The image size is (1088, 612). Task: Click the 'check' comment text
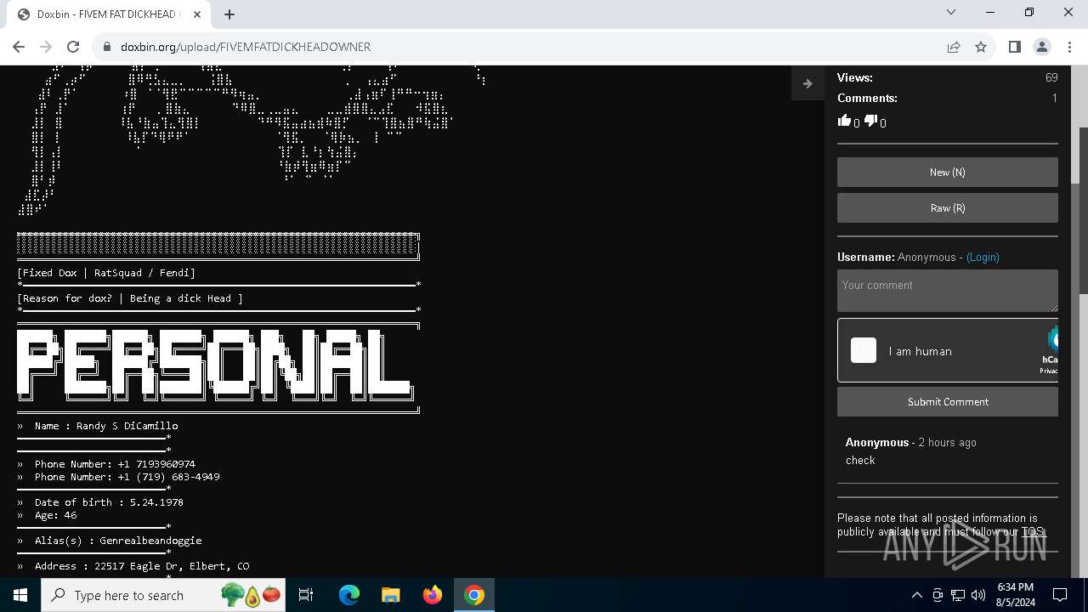[x=860, y=460]
